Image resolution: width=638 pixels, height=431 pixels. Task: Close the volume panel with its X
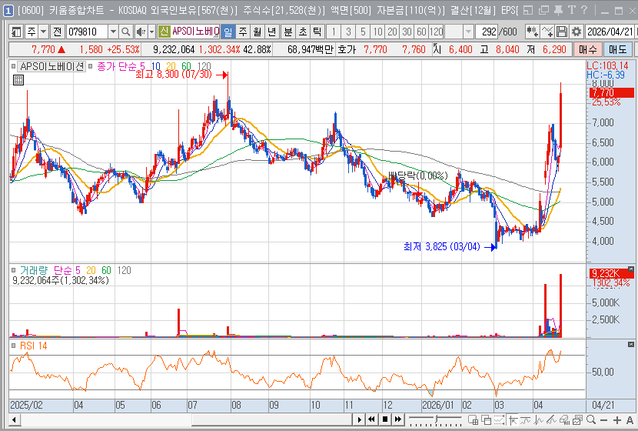(630, 269)
